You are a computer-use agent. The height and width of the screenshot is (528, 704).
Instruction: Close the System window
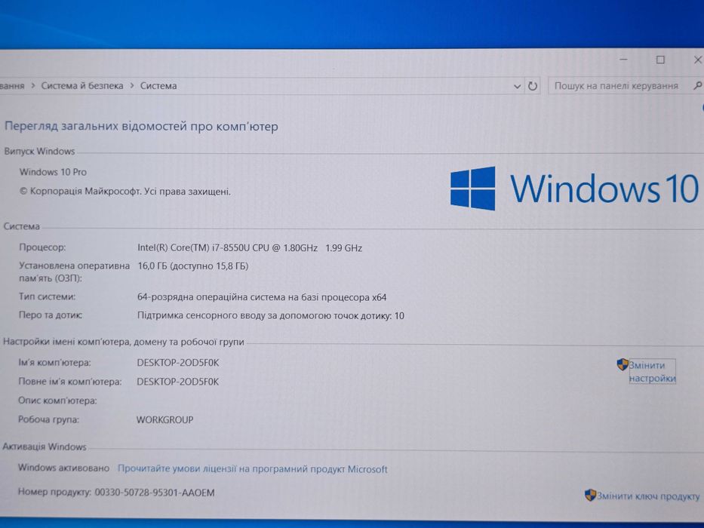click(698, 60)
